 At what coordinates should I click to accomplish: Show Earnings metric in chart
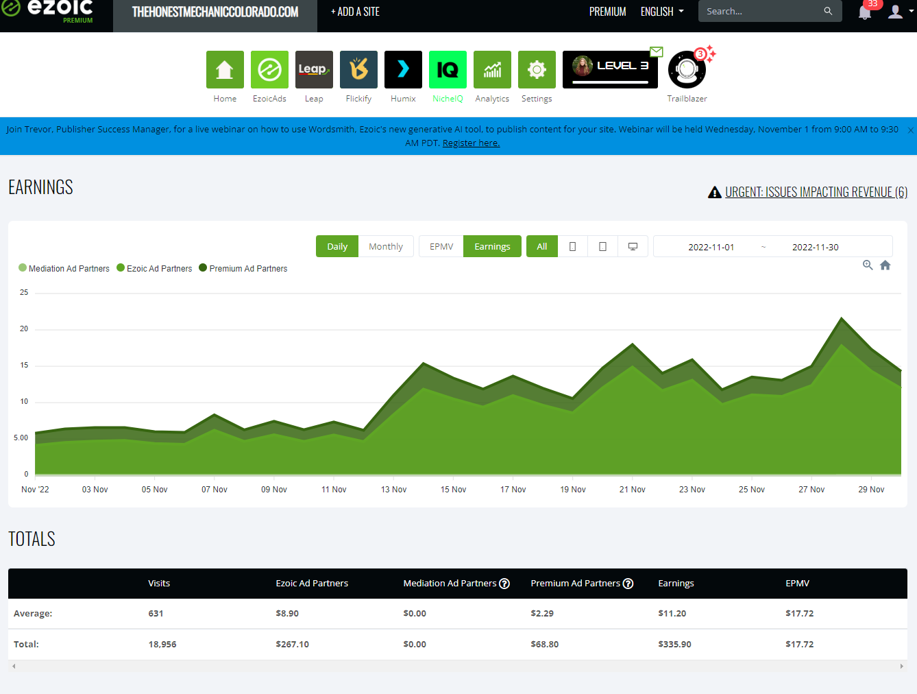coord(492,246)
